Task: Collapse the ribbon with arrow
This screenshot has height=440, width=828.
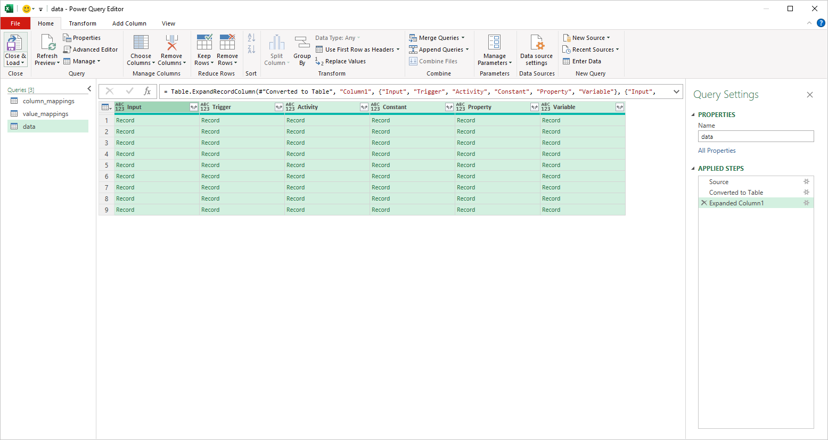Action: (809, 23)
